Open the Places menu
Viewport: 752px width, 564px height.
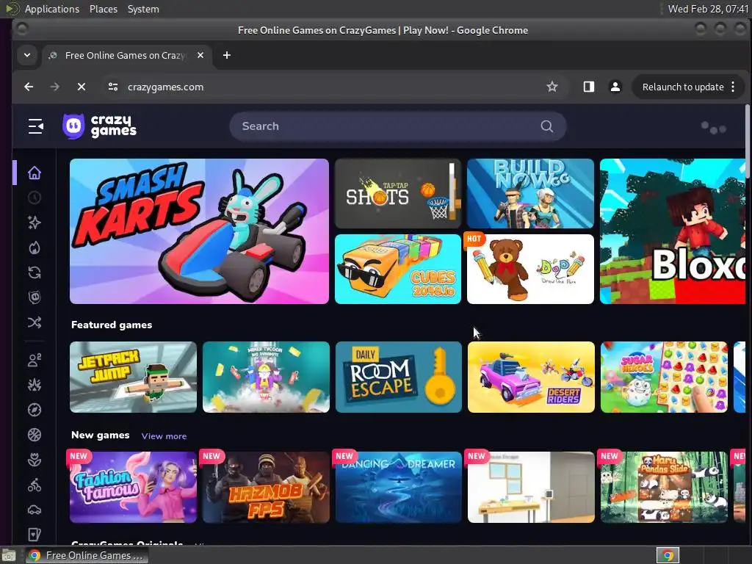click(x=104, y=9)
